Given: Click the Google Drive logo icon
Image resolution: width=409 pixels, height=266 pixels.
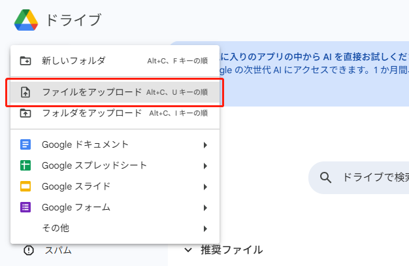Looking at the screenshot, I should coord(25,20).
